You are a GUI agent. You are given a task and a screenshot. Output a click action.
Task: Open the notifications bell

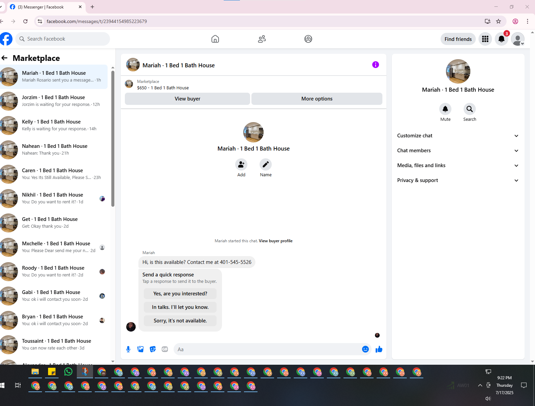(x=501, y=39)
